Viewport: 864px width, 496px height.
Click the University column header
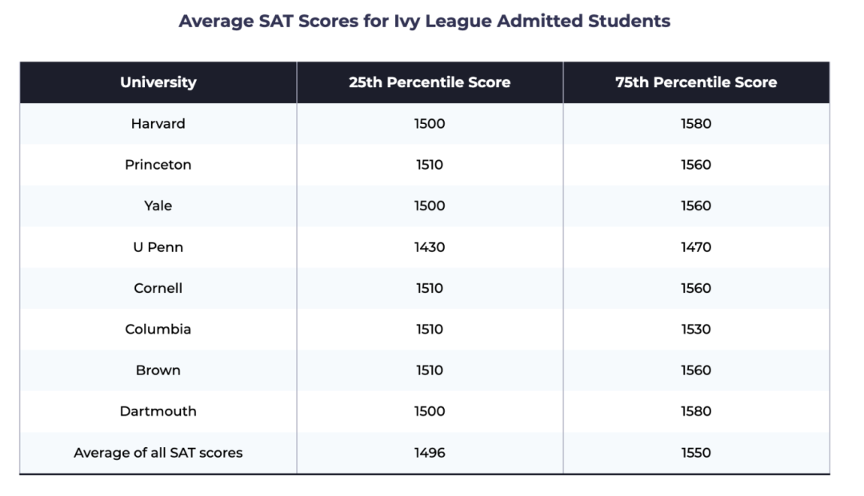(x=158, y=82)
